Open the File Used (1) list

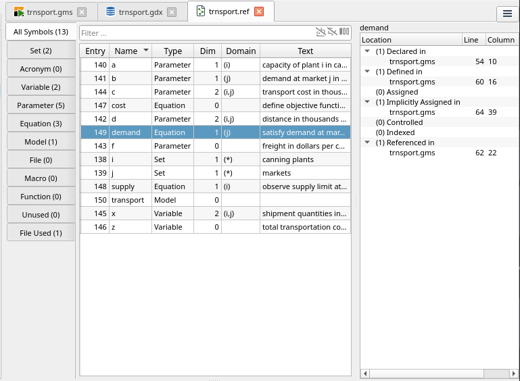41,233
